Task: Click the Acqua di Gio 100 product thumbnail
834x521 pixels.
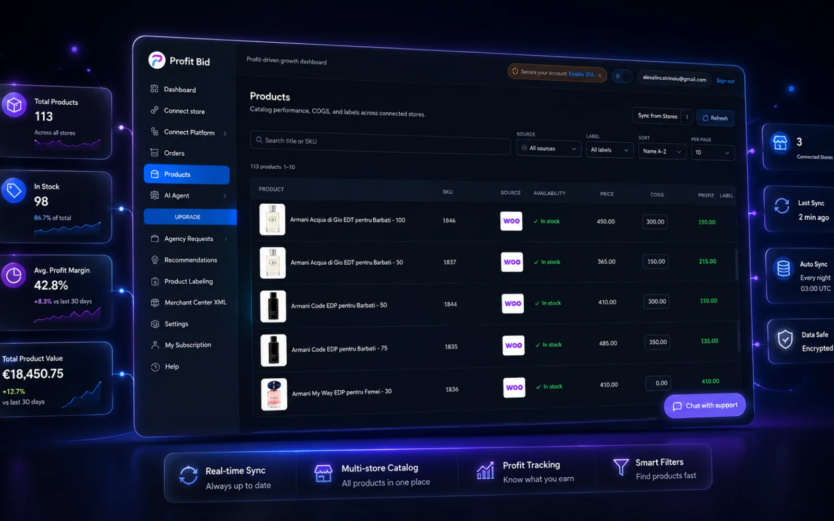Action: pyautogui.click(x=272, y=219)
